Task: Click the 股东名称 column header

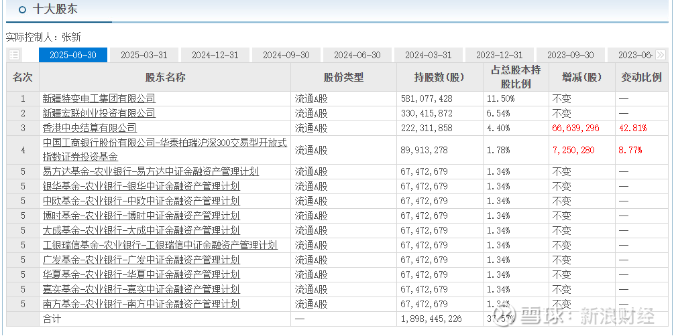Action: point(165,77)
